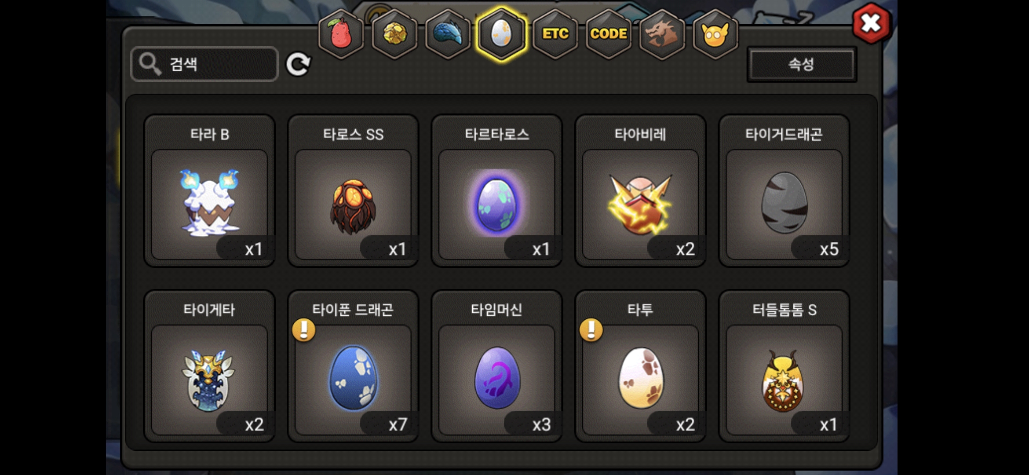1029x475 pixels.
Task: Select the 타임머신 purple egg
Action: 497,366
